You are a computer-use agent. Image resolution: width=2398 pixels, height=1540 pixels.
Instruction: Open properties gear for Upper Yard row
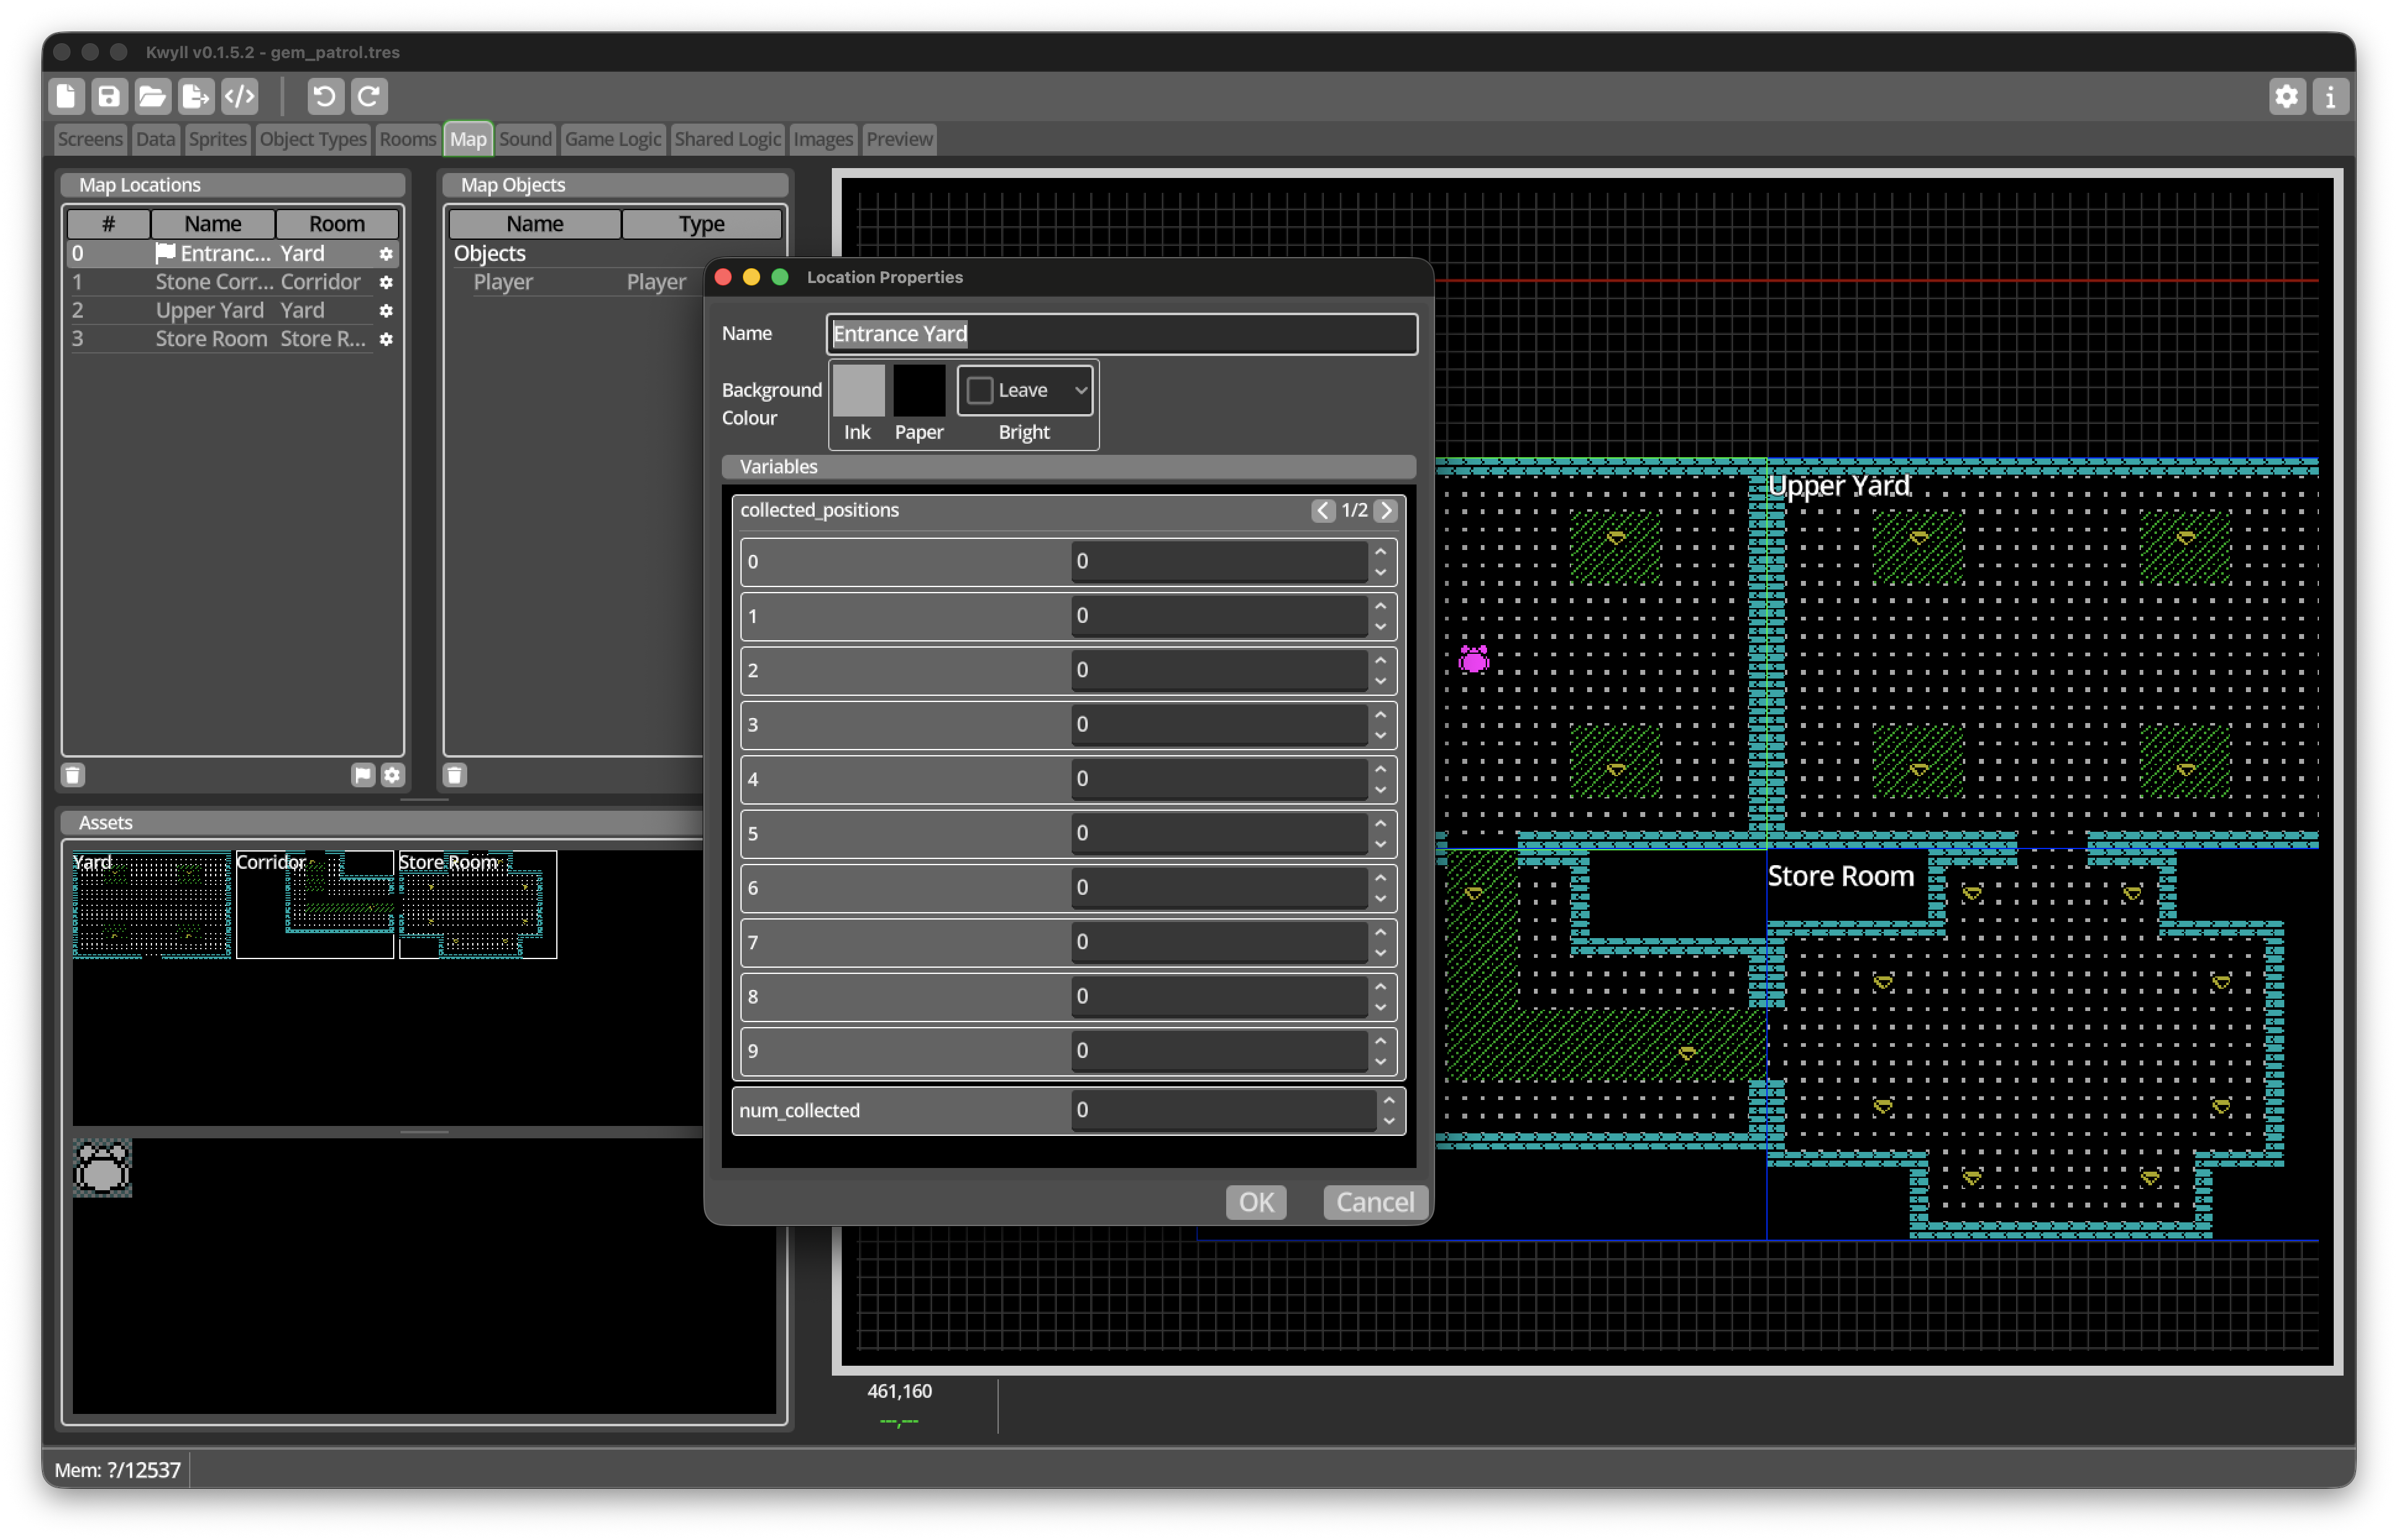coord(386,311)
